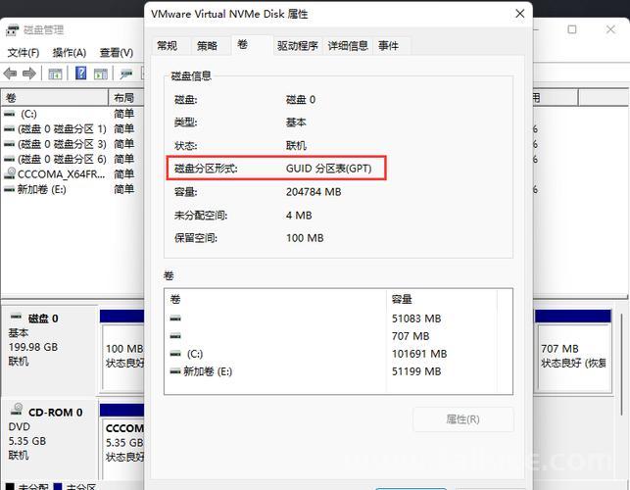Select 新加卷 (E:) in Disk Management volume list
630x490 pixels.
pos(73,189)
